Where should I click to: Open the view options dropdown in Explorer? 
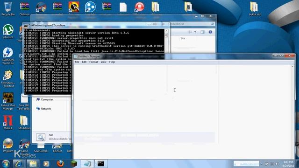[195, 32]
